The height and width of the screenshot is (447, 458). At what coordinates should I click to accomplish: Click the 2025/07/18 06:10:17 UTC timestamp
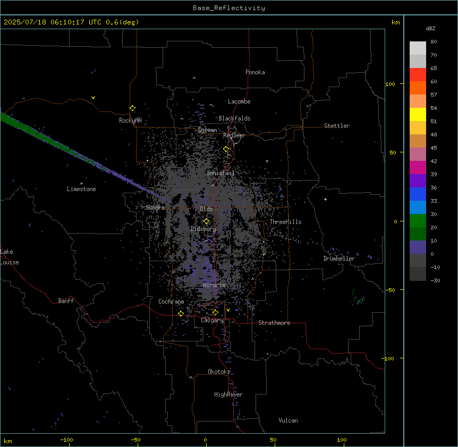pos(53,22)
